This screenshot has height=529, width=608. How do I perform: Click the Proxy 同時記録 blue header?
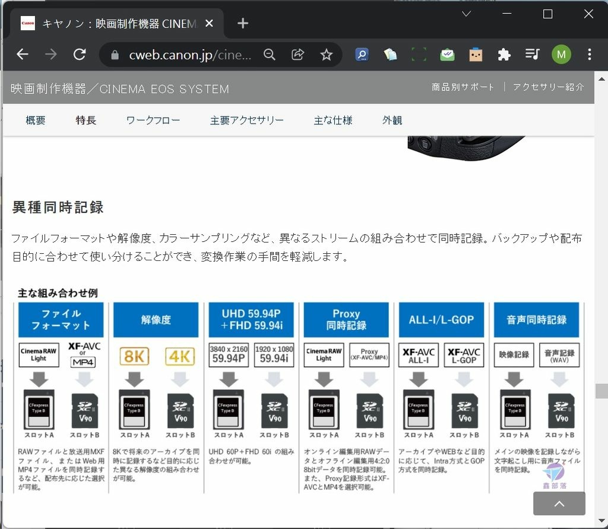346,320
